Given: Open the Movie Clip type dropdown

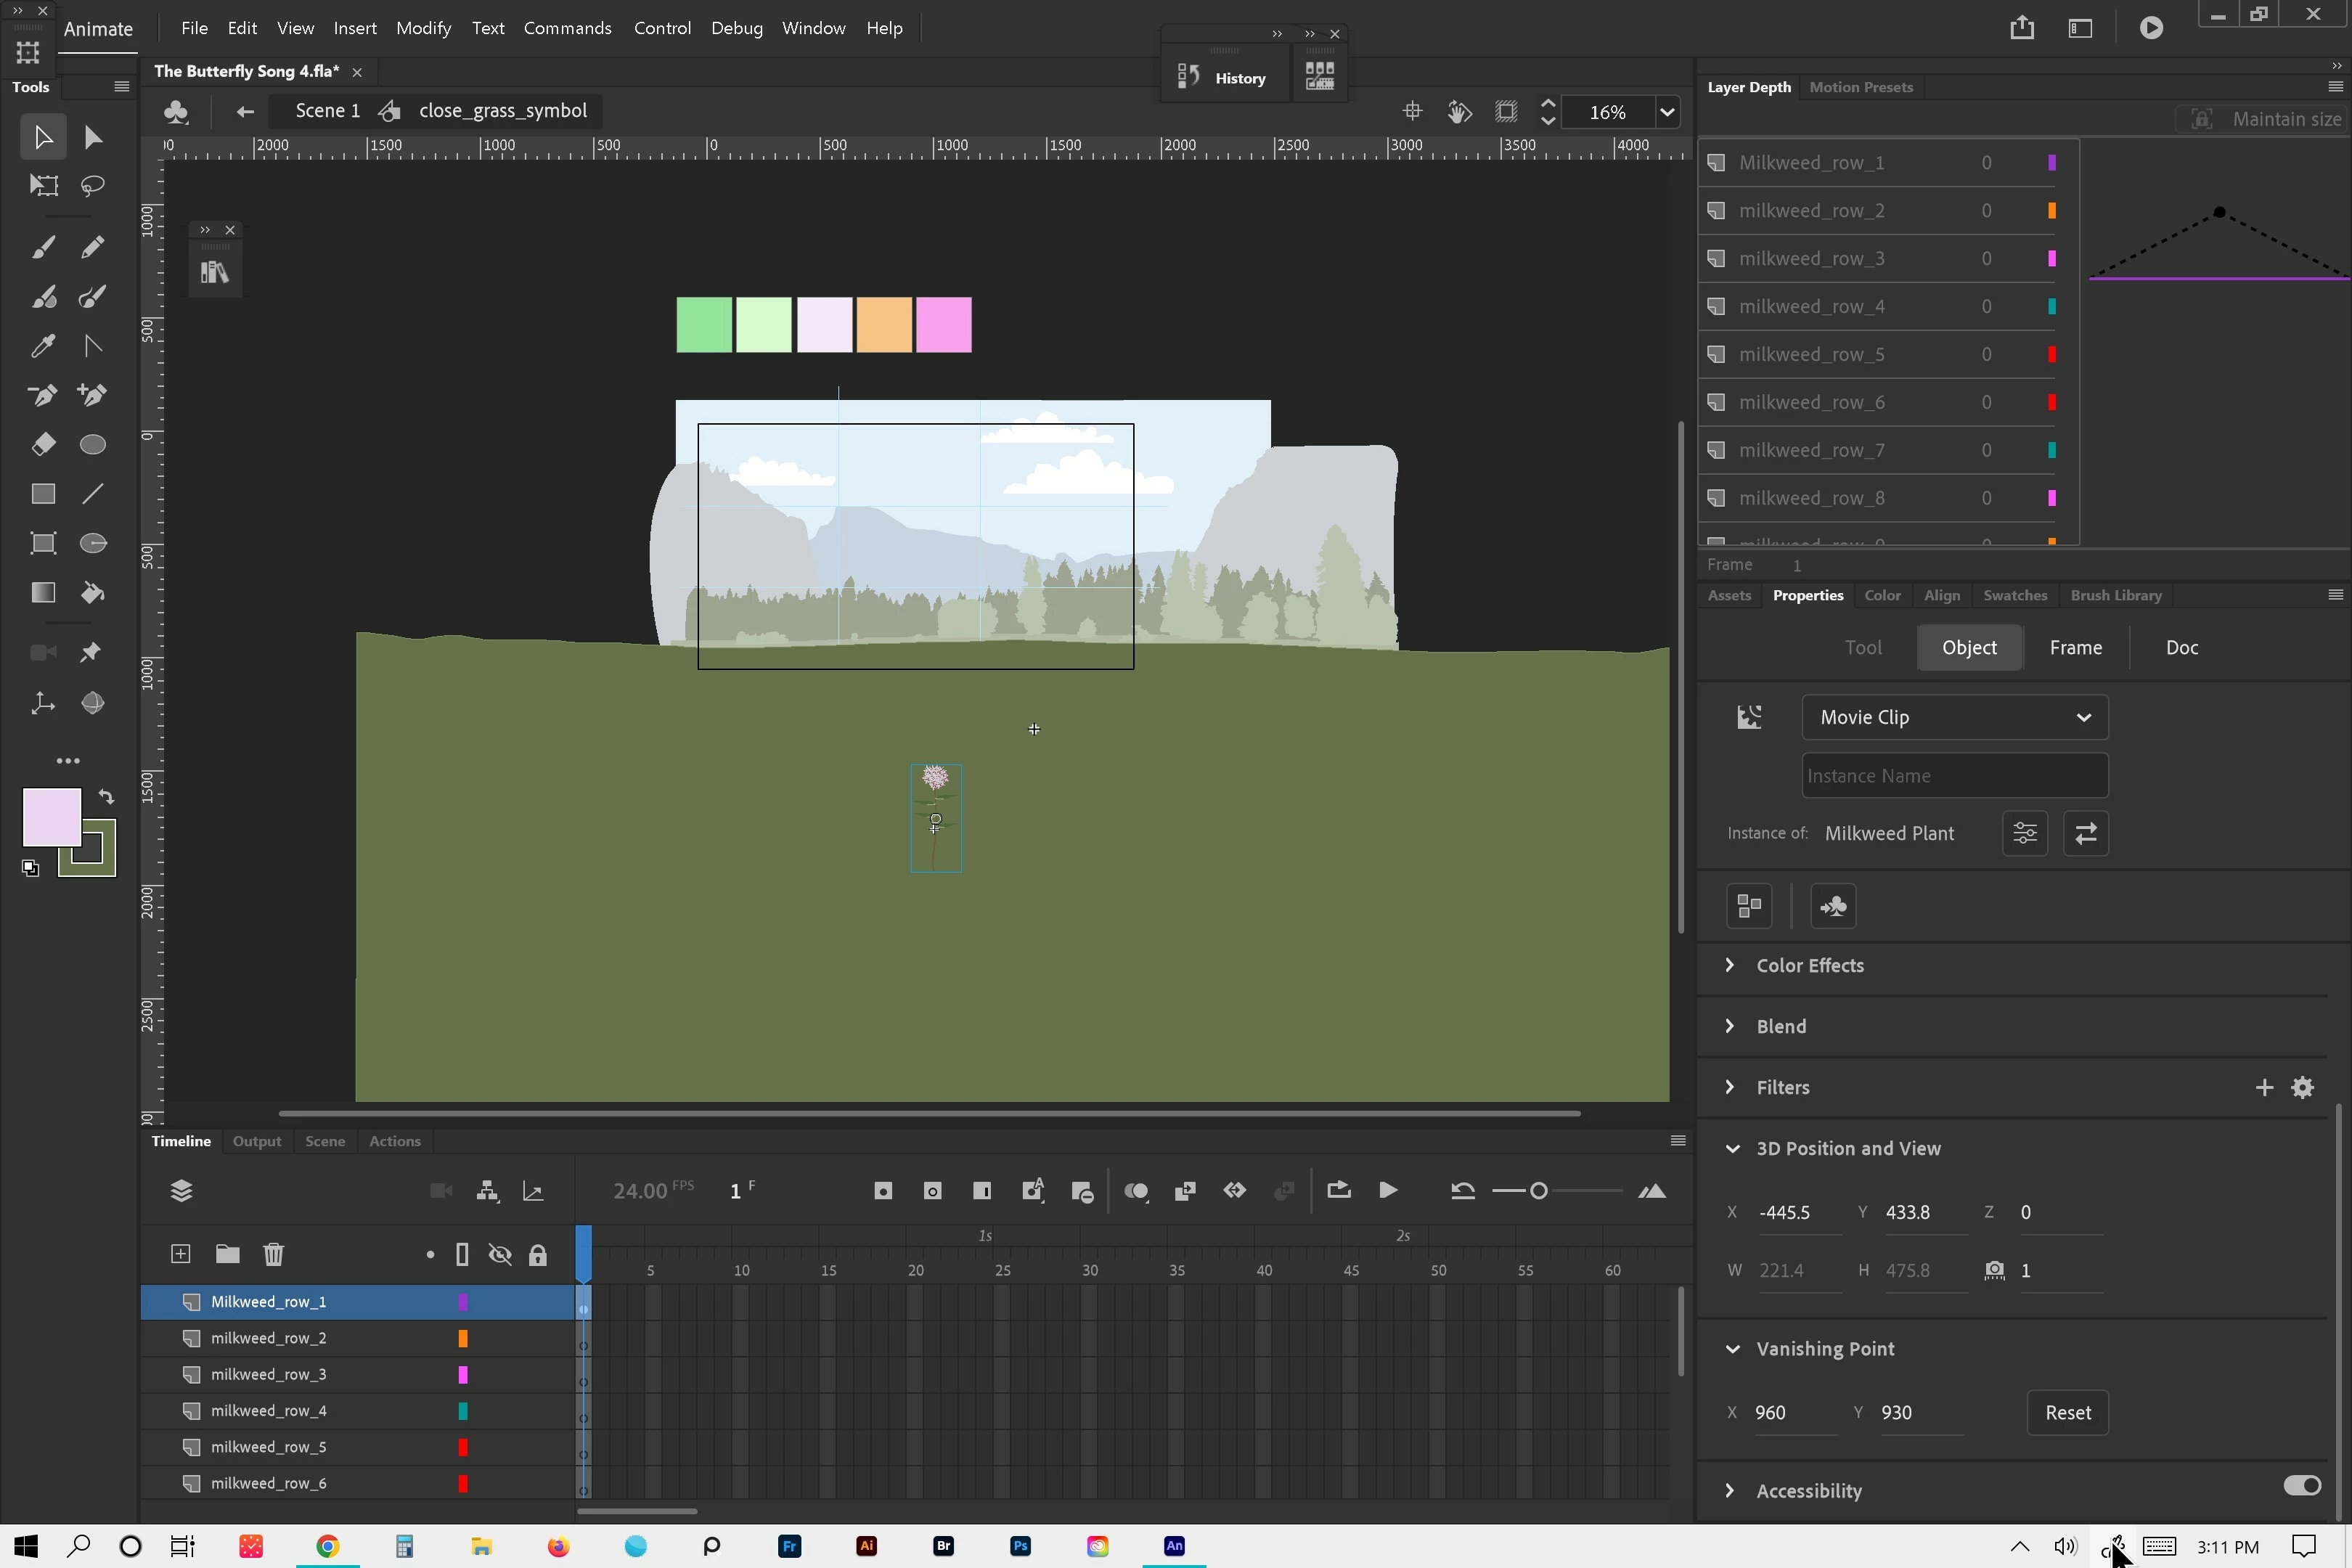Looking at the screenshot, I should pyautogui.click(x=1954, y=717).
